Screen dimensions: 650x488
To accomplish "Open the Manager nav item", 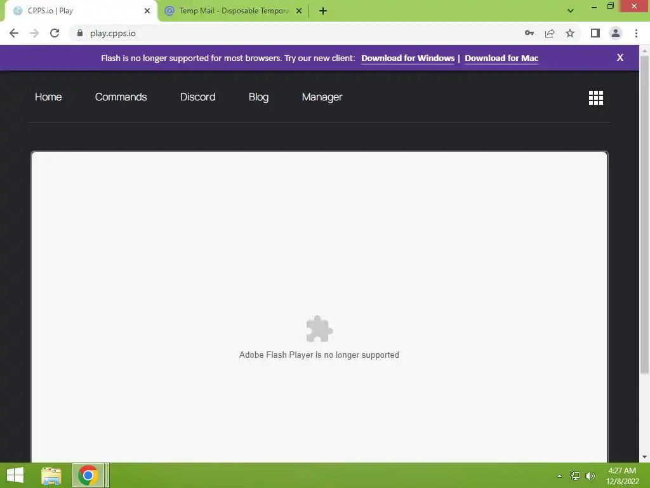I will [x=322, y=97].
